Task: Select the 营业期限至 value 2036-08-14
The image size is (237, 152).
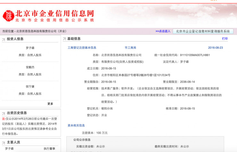Action: 187,82
